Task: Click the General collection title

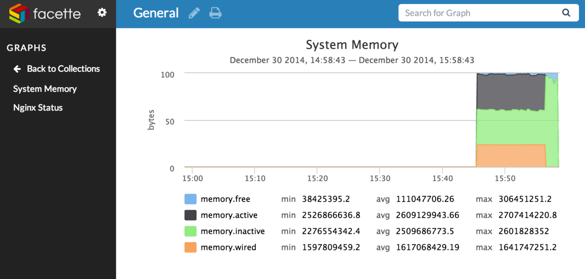Action: click(156, 13)
